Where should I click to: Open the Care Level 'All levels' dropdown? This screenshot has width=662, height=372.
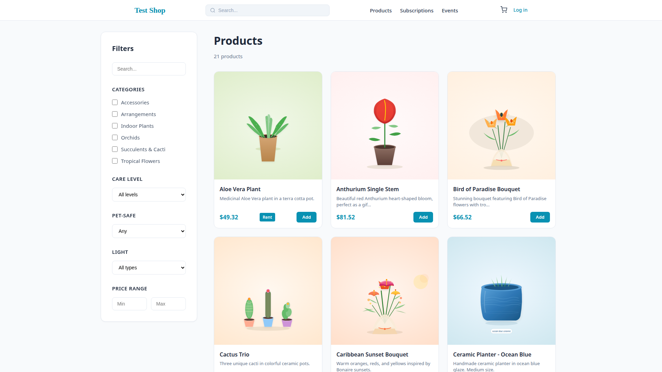(x=149, y=195)
